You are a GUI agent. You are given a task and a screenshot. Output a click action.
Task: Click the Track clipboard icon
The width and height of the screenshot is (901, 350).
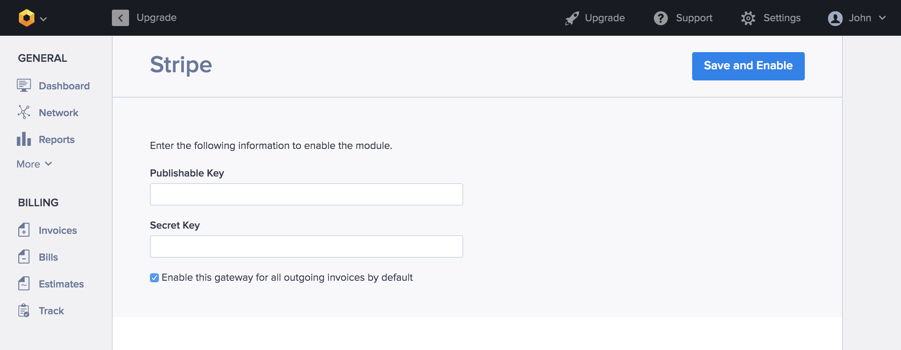pos(24,311)
